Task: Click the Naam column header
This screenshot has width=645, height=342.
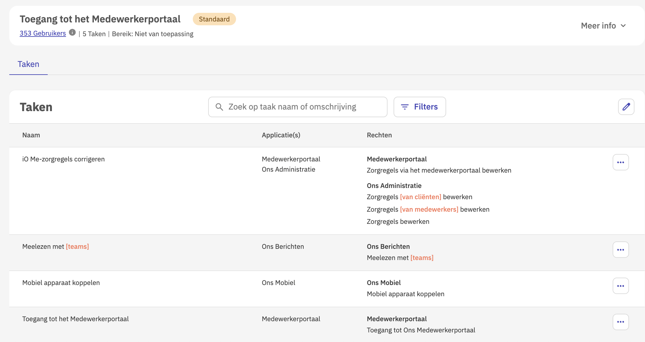Action: (31, 135)
